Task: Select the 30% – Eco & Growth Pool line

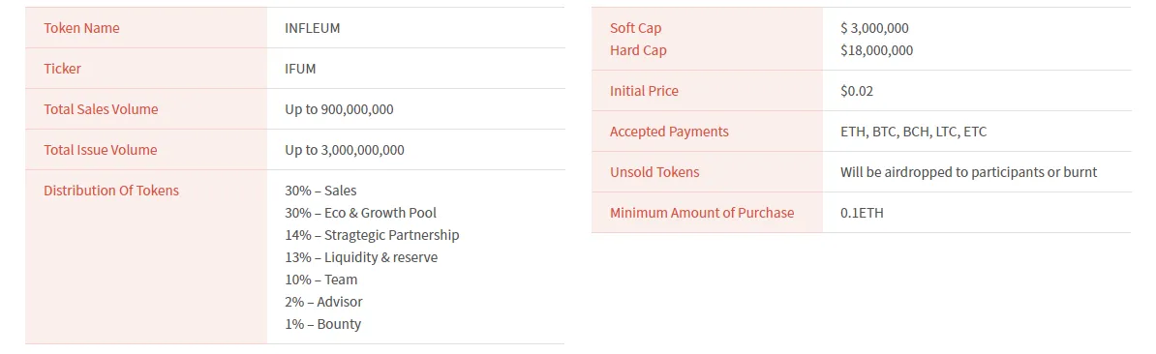Action: 360,213
